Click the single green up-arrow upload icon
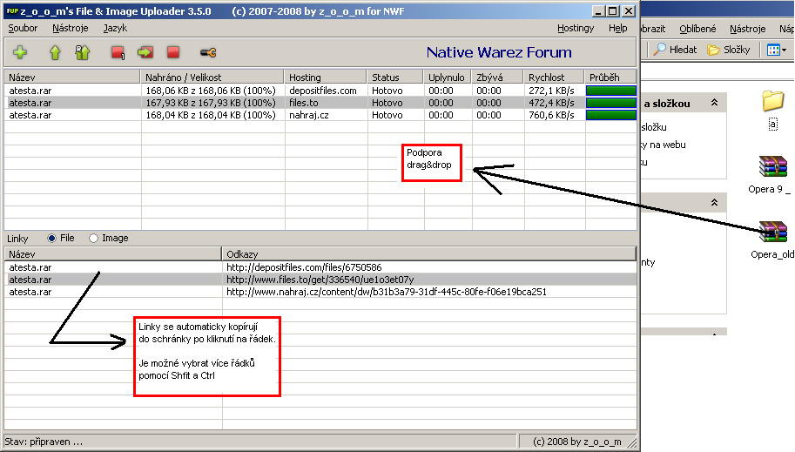795x452 pixels. click(55, 52)
